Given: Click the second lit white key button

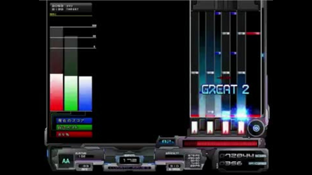Looking at the screenshot, I should click(210, 127).
